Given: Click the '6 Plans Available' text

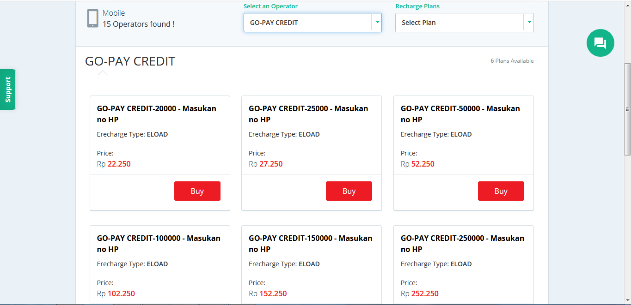Looking at the screenshot, I should tap(512, 61).
